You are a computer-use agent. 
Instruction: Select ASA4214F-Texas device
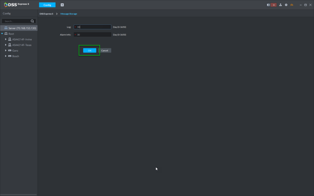22,45
